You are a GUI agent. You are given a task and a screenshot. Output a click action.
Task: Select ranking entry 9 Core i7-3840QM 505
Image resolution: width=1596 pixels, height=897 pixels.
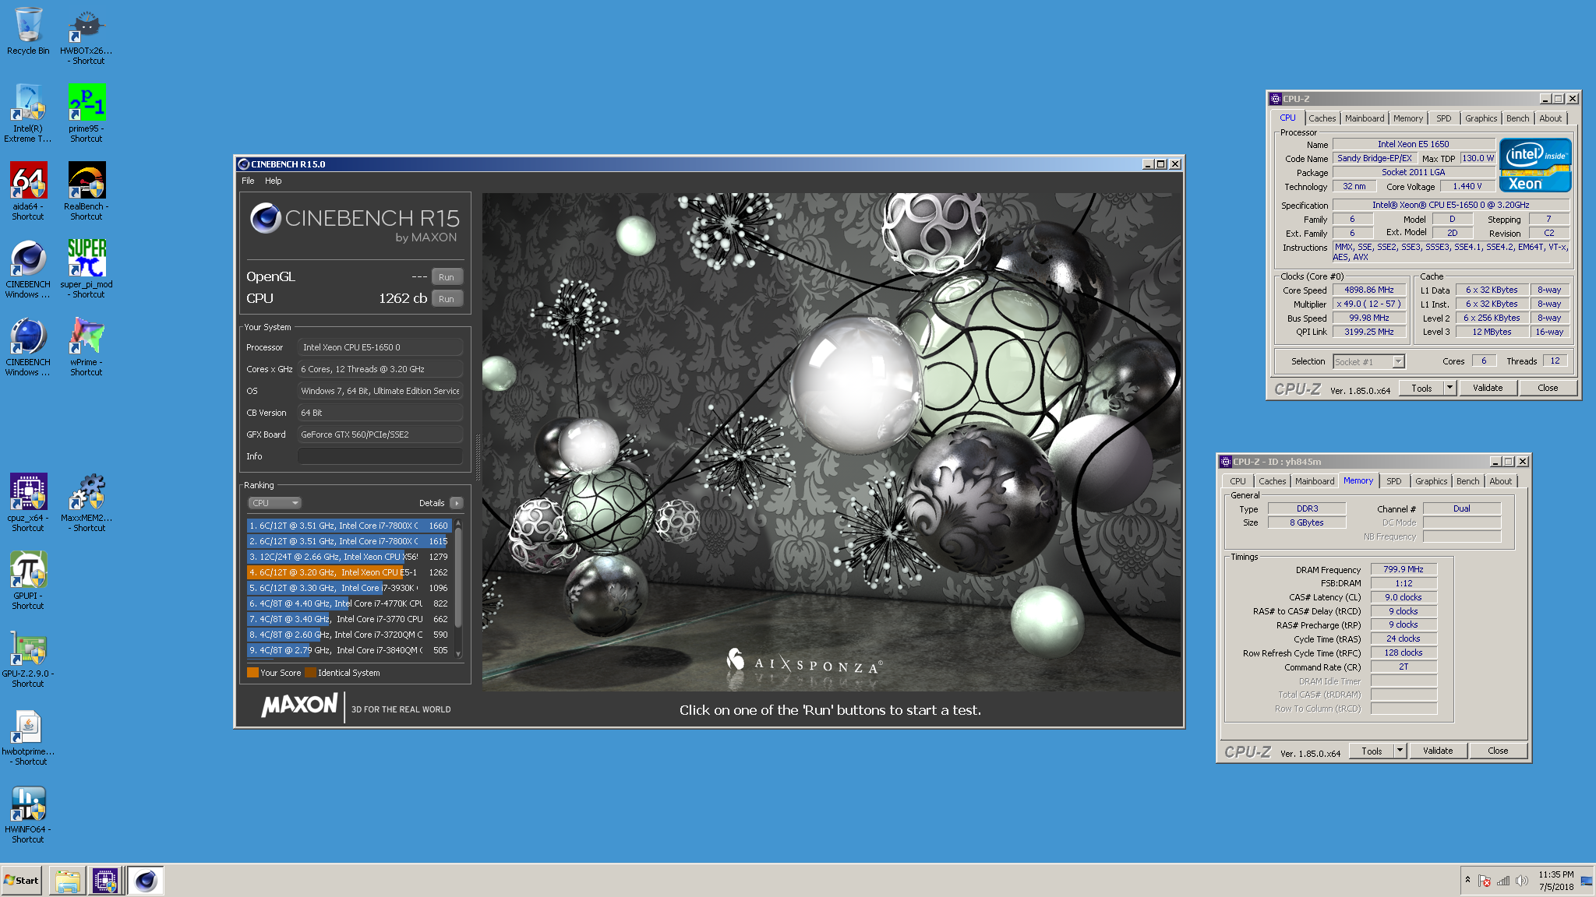[349, 650]
